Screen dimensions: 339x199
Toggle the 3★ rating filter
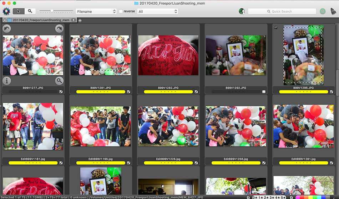coord(272,197)
